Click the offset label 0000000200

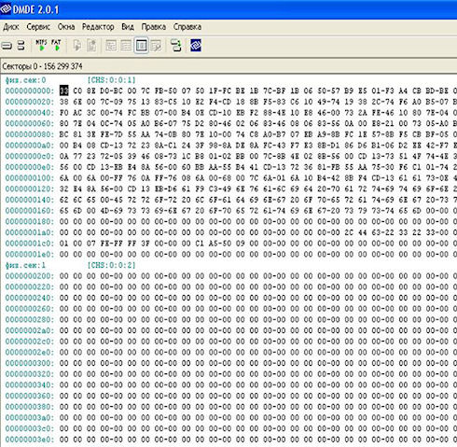point(29,276)
